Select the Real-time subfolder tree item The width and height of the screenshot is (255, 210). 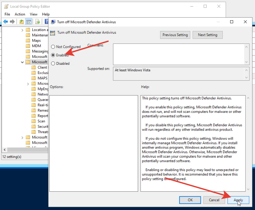click(43, 105)
